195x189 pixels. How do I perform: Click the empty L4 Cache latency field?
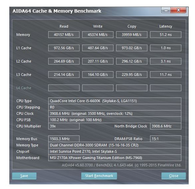click(166, 88)
